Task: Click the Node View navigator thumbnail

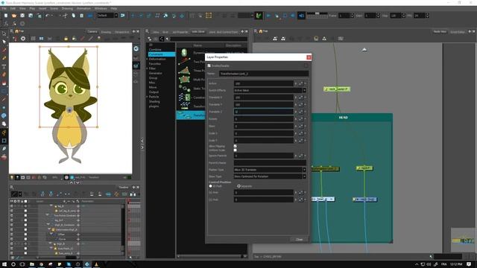Action: [x=463, y=240]
